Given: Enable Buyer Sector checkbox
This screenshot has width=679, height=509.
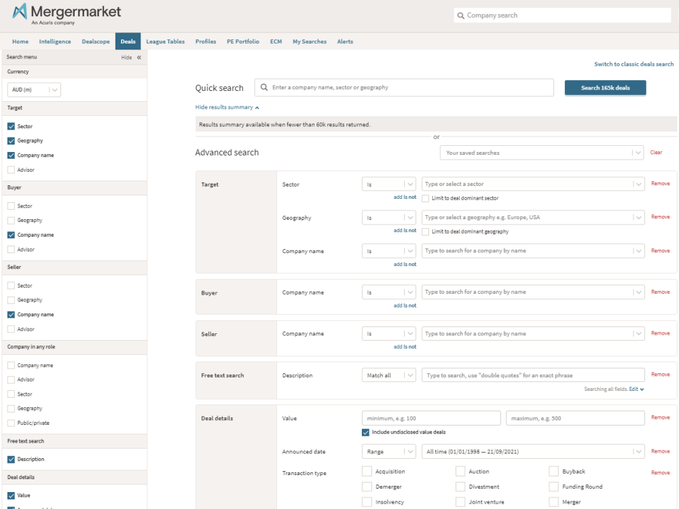Looking at the screenshot, I should point(12,206).
